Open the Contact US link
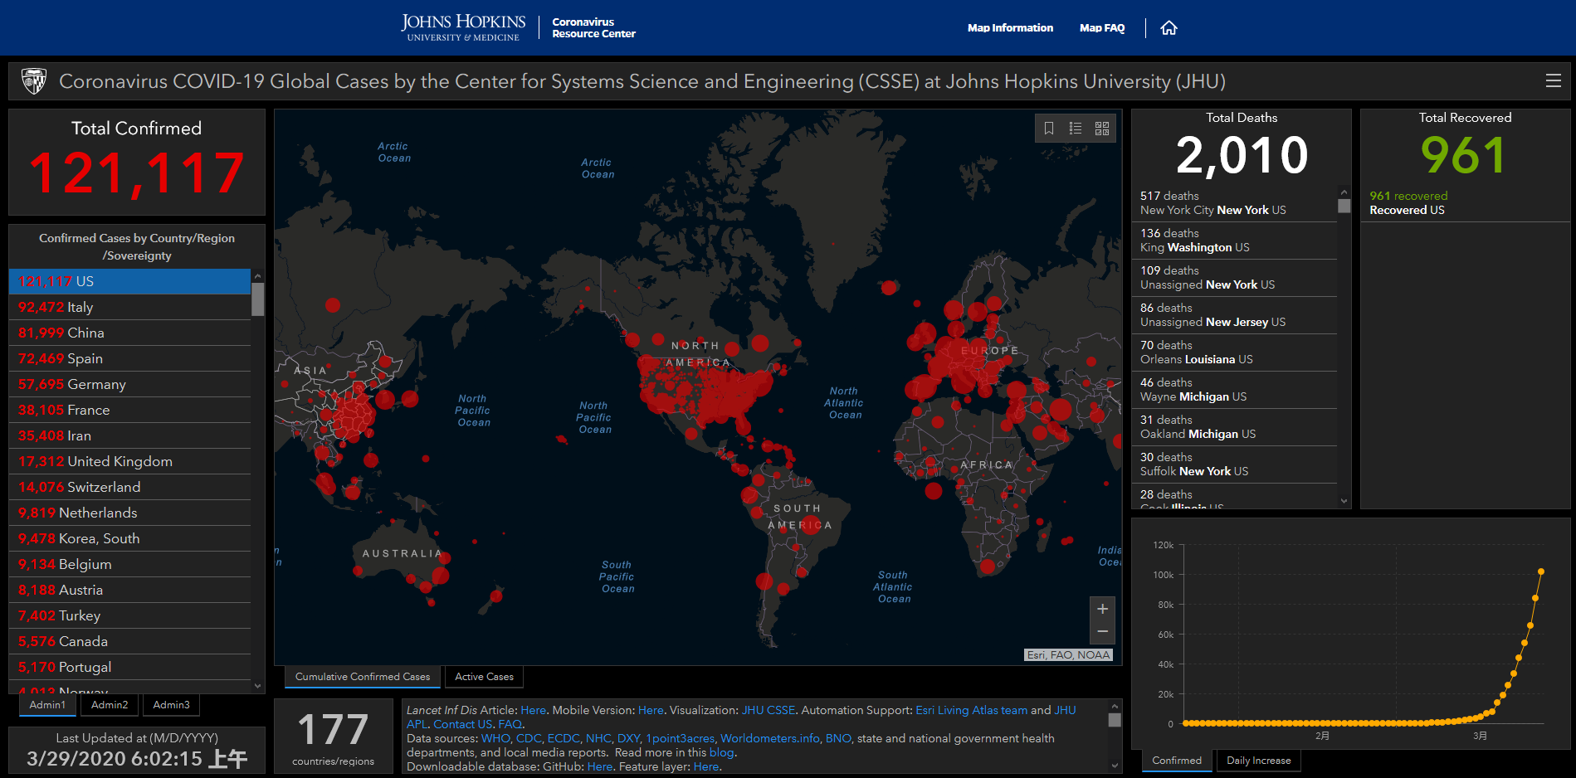1576x778 pixels. coord(462,724)
